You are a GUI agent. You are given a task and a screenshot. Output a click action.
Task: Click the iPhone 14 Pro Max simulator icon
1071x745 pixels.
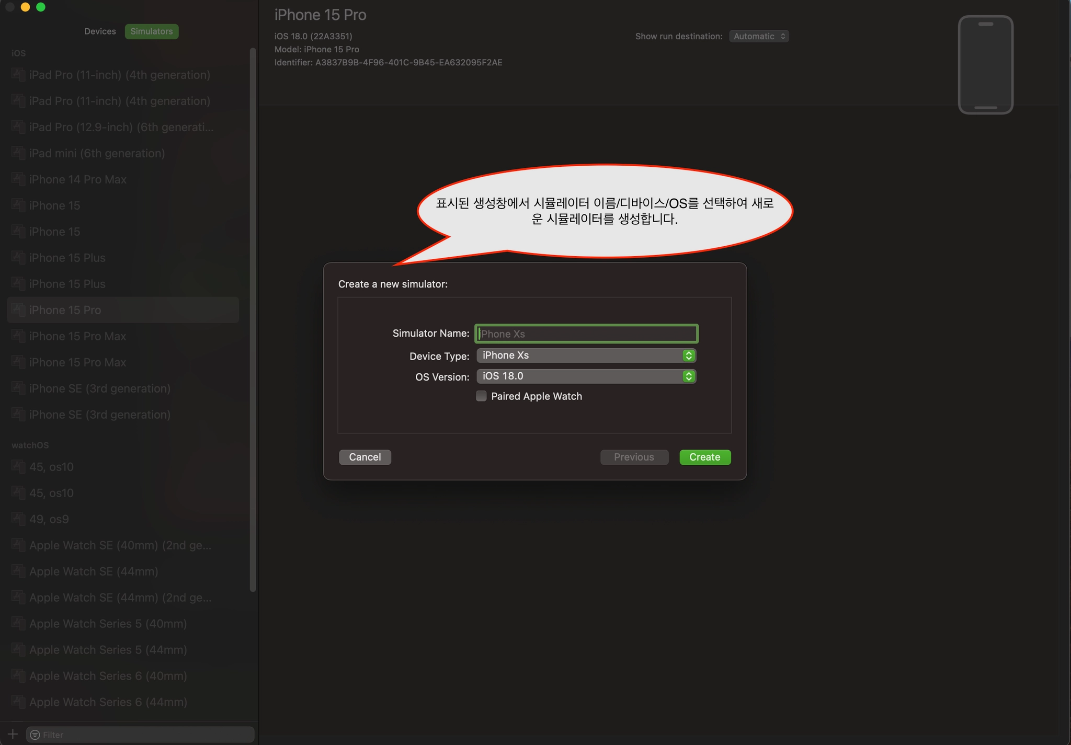tap(18, 179)
